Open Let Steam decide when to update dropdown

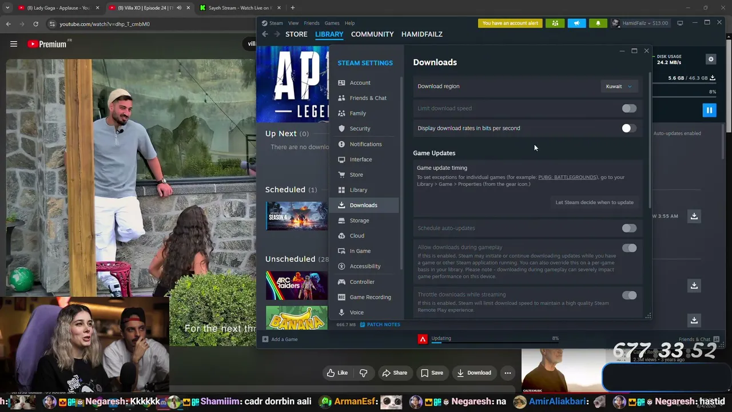pos(594,203)
